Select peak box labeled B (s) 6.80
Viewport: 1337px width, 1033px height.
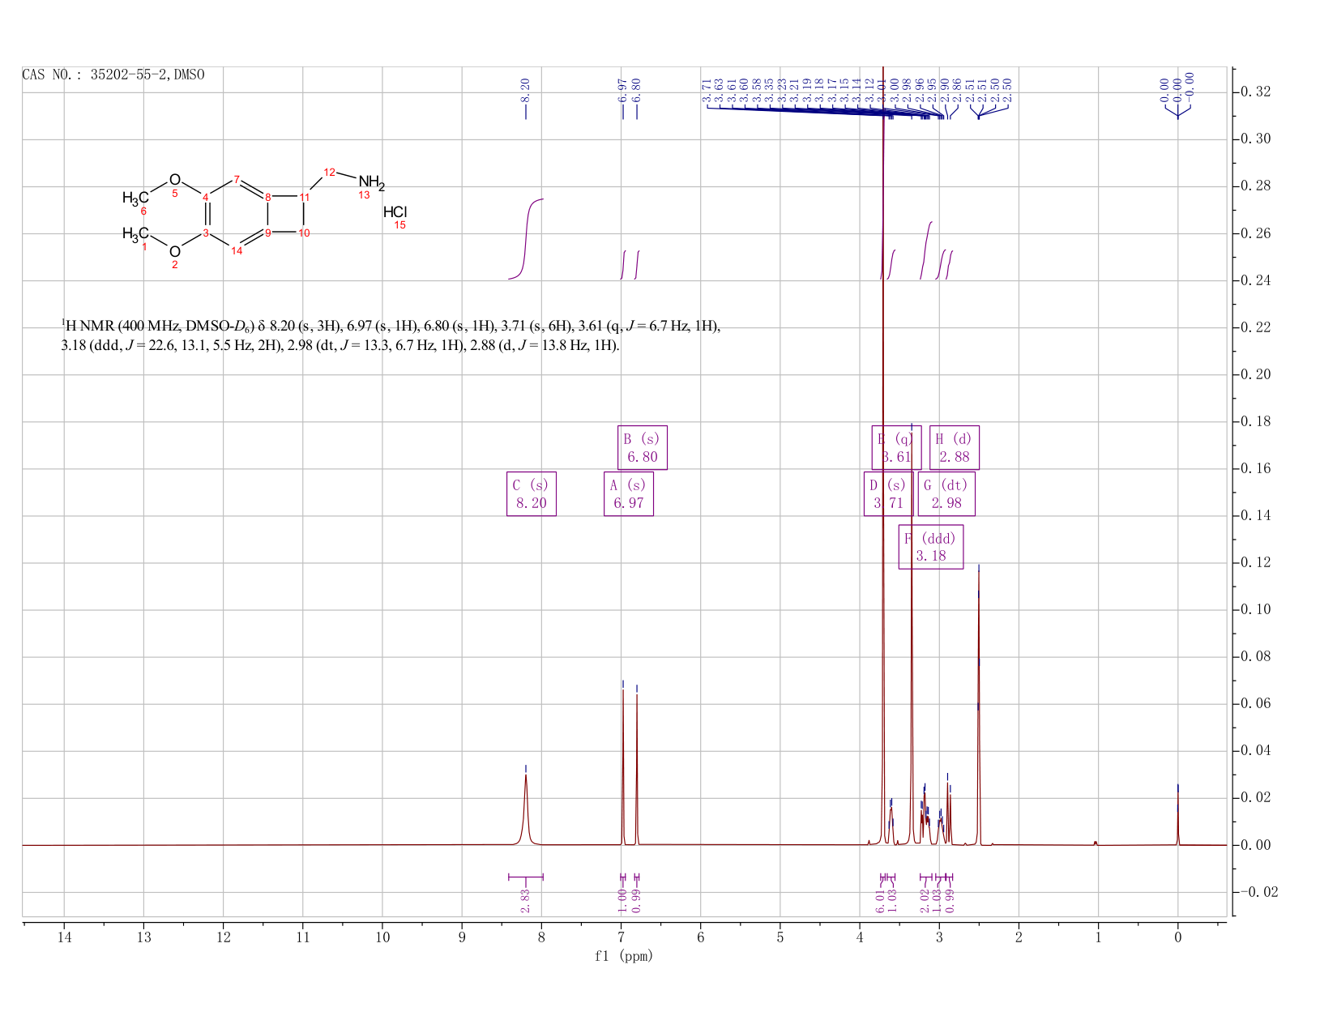click(643, 447)
